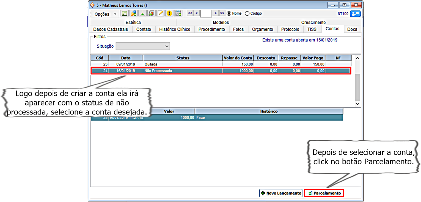This screenshot has width=421, height=202.
Task: Click scroll down arrow in accounts list
Action: (357, 104)
